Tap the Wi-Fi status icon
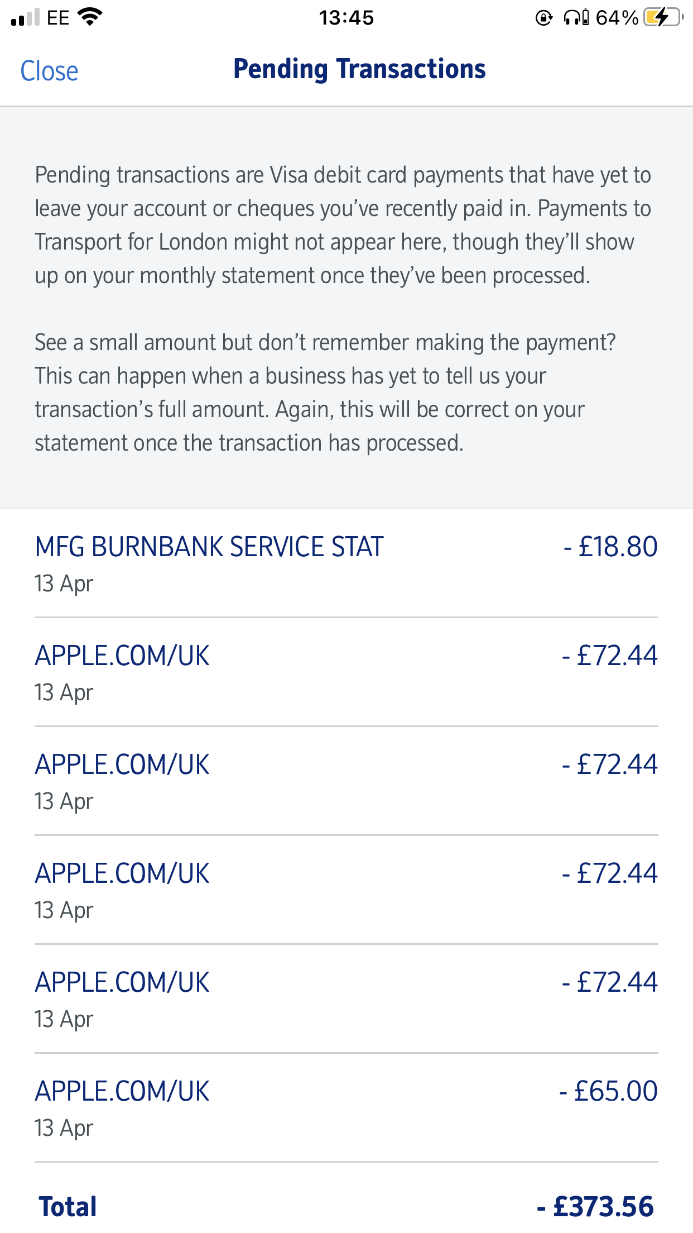Image resolution: width=693 pixels, height=1233 pixels. [89, 17]
